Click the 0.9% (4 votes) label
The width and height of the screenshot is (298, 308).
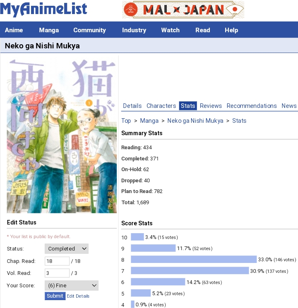pos(151,305)
